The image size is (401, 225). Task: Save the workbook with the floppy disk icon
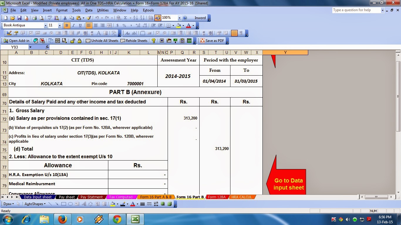[x=19, y=18]
